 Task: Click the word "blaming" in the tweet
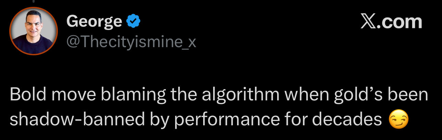coord(134,95)
